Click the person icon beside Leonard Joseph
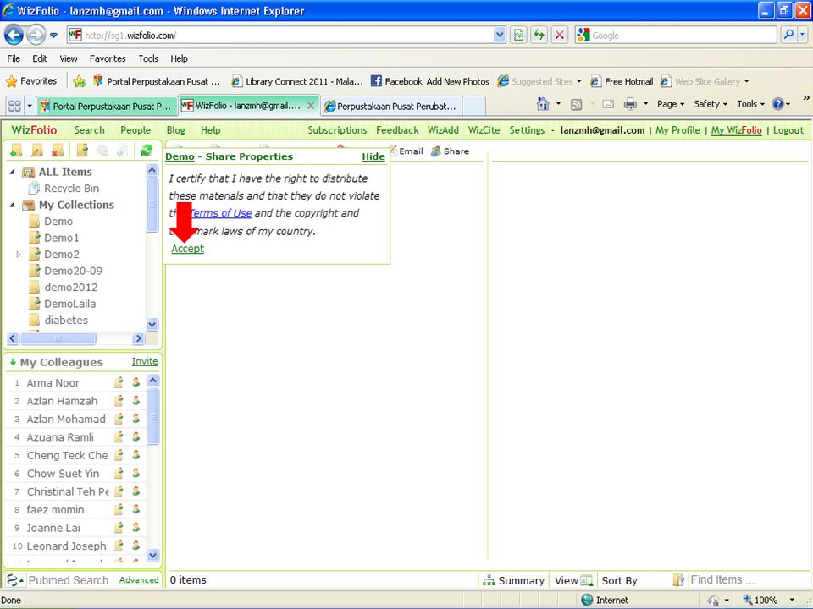The image size is (813, 609). point(135,546)
